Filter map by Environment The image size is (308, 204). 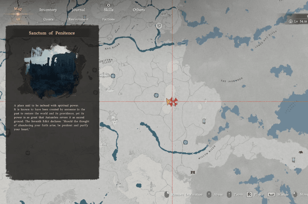point(79,19)
